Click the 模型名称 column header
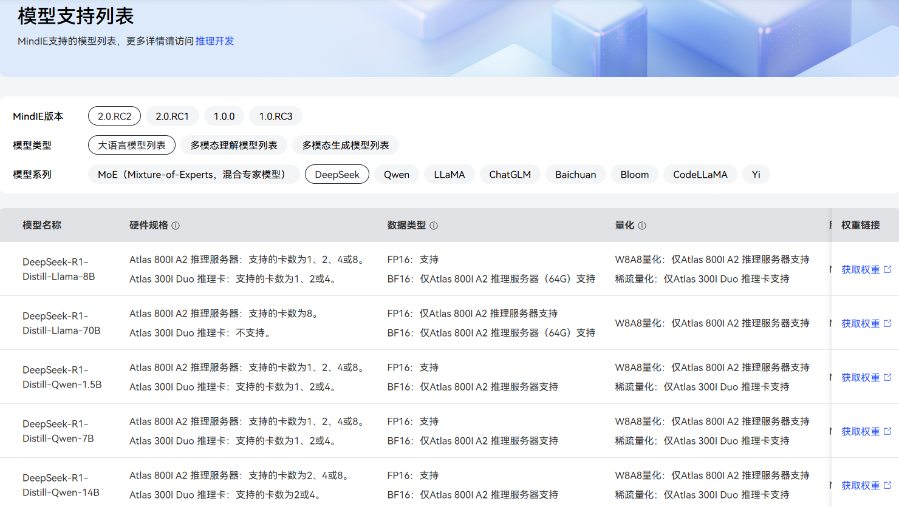The width and height of the screenshot is (899, 507). (42, 225)
